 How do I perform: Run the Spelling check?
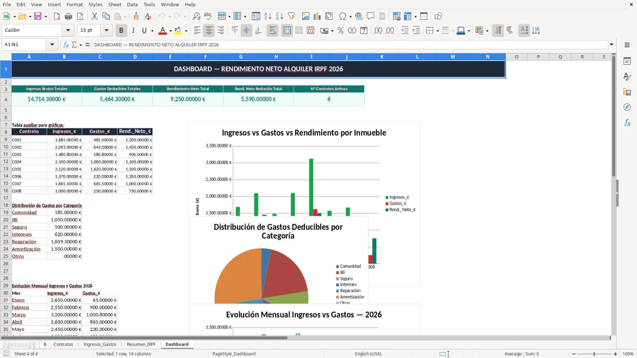208,16
